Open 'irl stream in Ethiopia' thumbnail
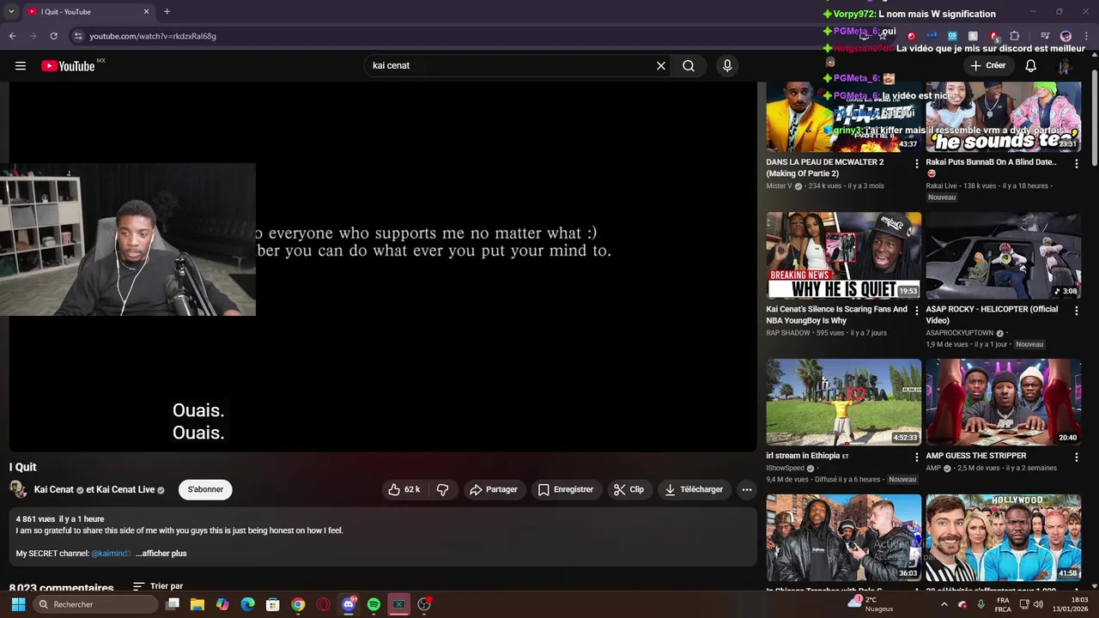 point(843,402)
